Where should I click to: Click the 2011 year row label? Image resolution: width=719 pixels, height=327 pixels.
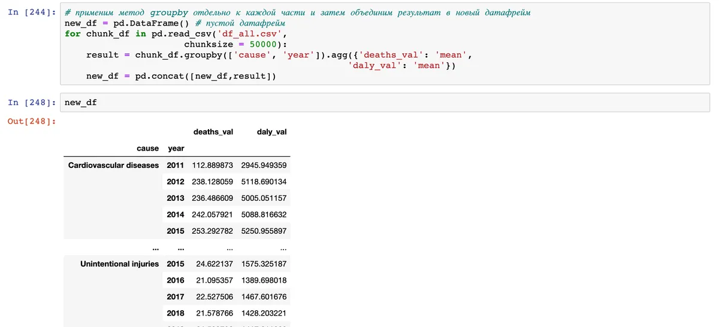(x=175, y=165)
